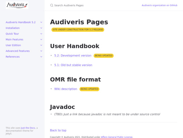
Task: Click the Javadoc heading
Action: click(x=62, y=107)
